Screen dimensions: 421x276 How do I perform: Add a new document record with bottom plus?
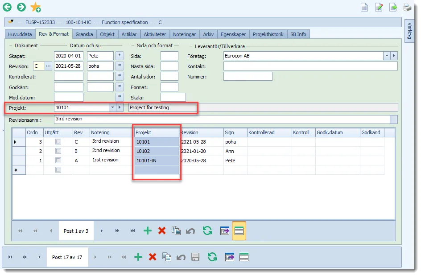(x=138, y=257)
